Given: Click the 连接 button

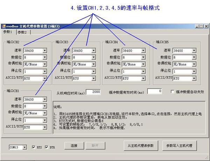Looking at the screenshot, I should (x=74, y=146).
